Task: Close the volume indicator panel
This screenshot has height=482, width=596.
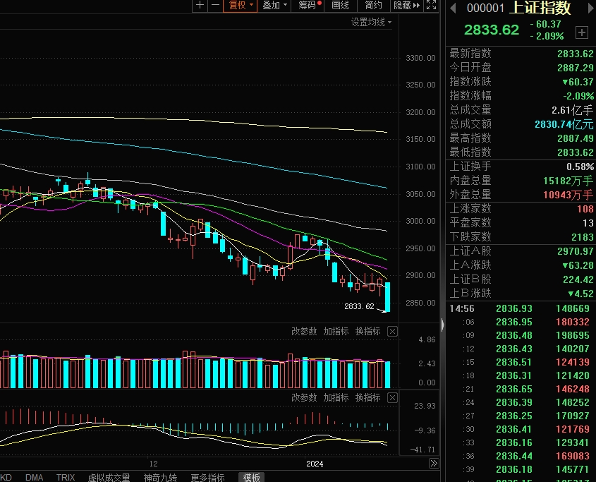Action: point(392,332)
